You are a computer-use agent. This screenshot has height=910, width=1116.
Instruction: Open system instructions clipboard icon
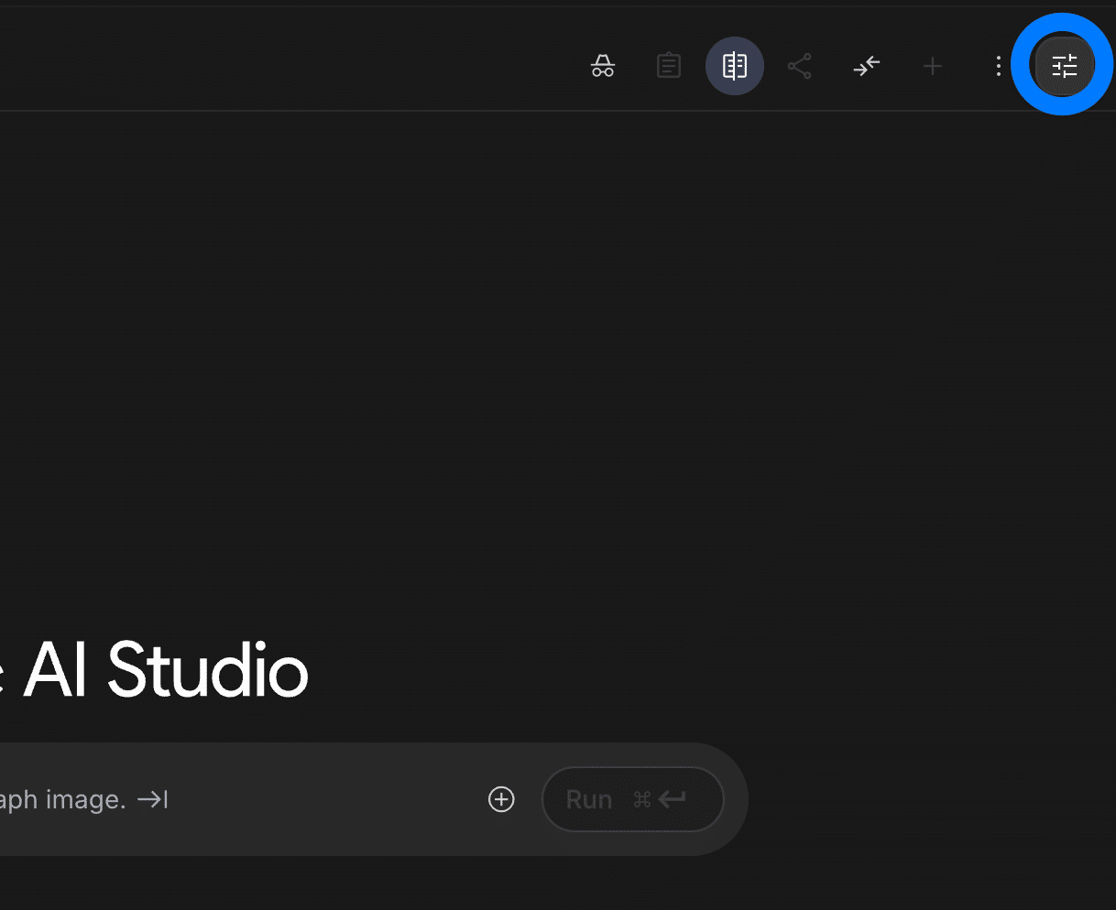click(669, 66)
